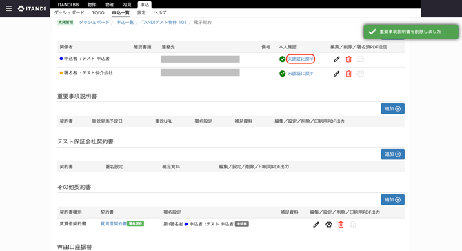
Task: Click the 契約書種別 column header
Action: click(x=71, y=212)
